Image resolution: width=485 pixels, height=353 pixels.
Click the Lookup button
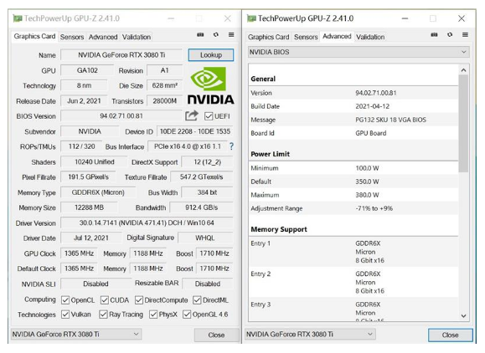click(211, 55)
